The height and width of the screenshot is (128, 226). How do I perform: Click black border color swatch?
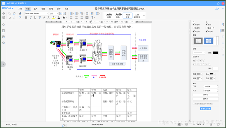[216, 53]
